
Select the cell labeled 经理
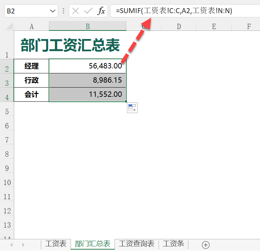pos(32,66)
